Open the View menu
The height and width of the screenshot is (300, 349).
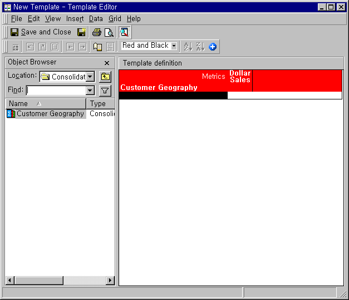pos(53,19)
